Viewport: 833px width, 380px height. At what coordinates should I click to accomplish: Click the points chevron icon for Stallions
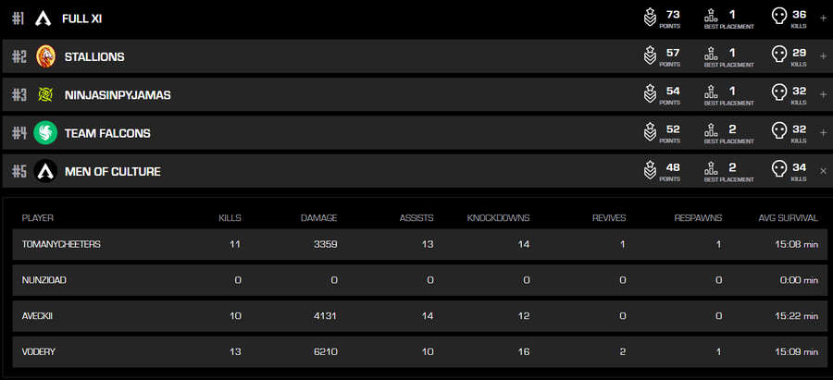(x=649, y=56)
